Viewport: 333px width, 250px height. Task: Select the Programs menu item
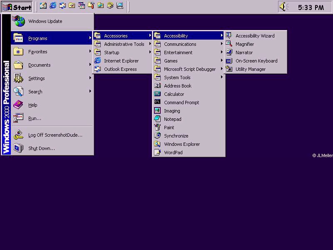tap(51, 38)
